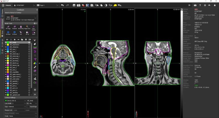The height and width of the screenshot is (118, 219).
Task: Toggle visibility of GE_mandible contour
Action: click(6, 72)
